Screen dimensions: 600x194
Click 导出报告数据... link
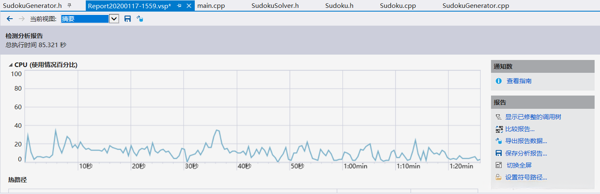point(526,141)
